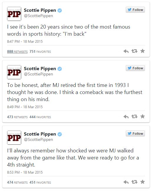Click the @ScottiePippen handle in the third tweet
This screenshot has height=191, width=152.
pos(39,139)
